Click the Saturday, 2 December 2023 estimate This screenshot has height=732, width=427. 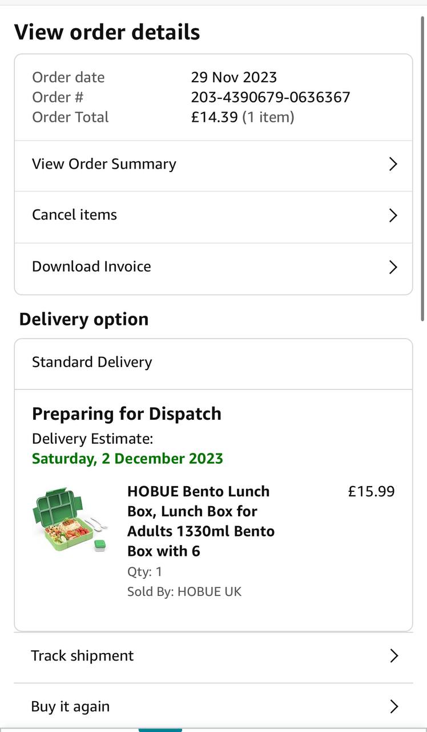[127, 459]
